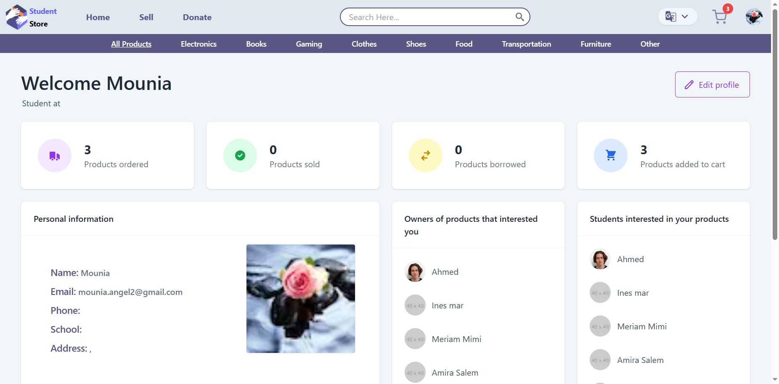
Task: Click the email mounia.angel2@gmail.com
Action: 130,292
